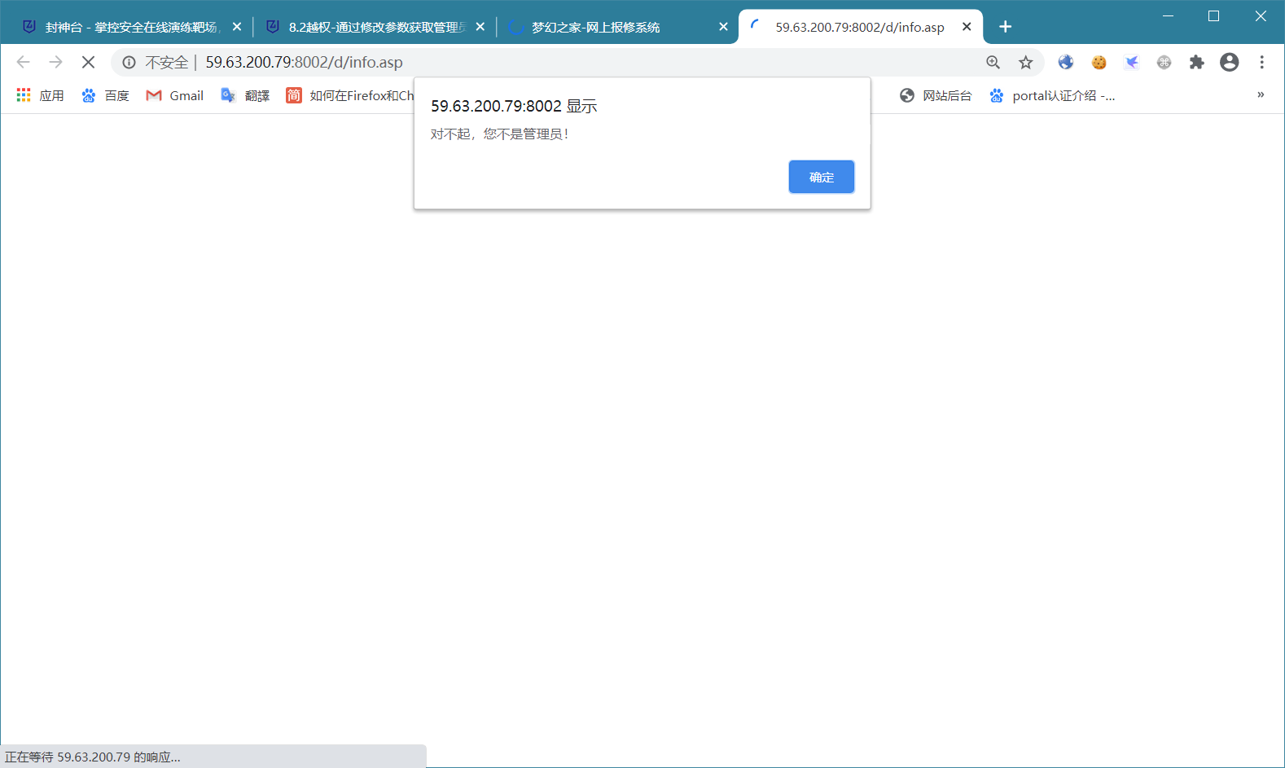Expand hidden bookmarks with the » chevron
The image size is (1285, 768).
(x=1261, y=95)
